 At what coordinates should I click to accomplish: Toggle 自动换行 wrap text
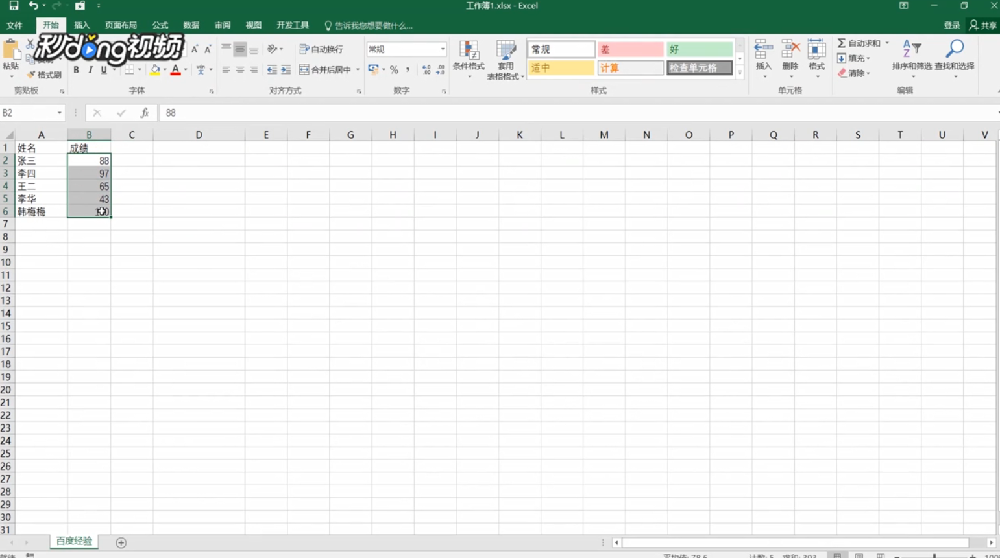[321, 49]
